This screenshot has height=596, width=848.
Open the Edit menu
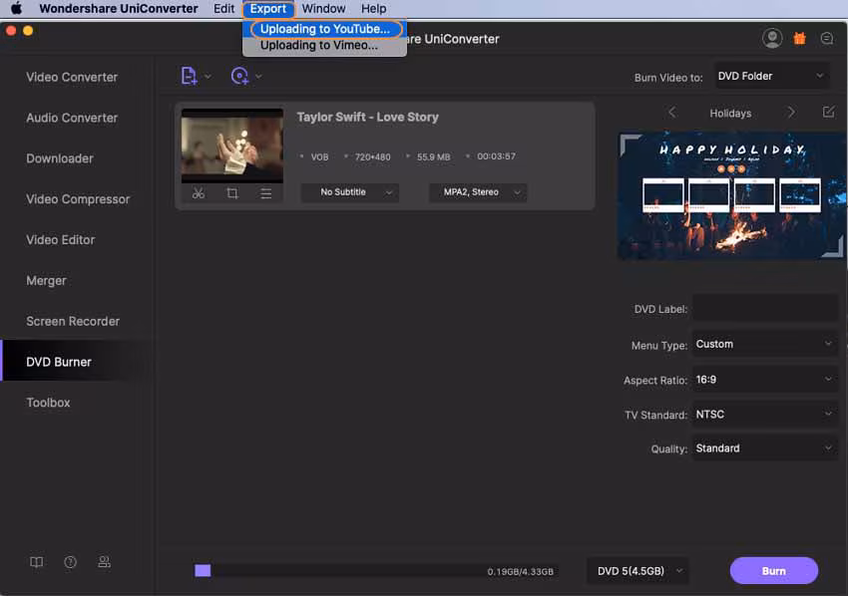(x=223, y=9)
